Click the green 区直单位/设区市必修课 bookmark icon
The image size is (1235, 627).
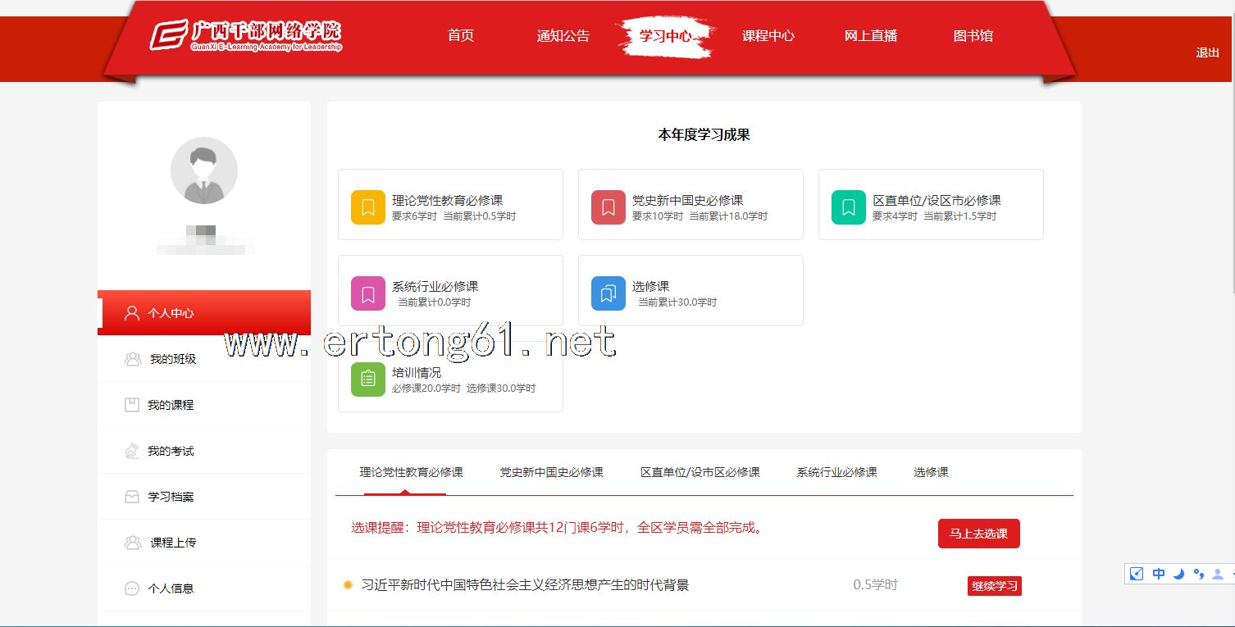coord(848,207)
